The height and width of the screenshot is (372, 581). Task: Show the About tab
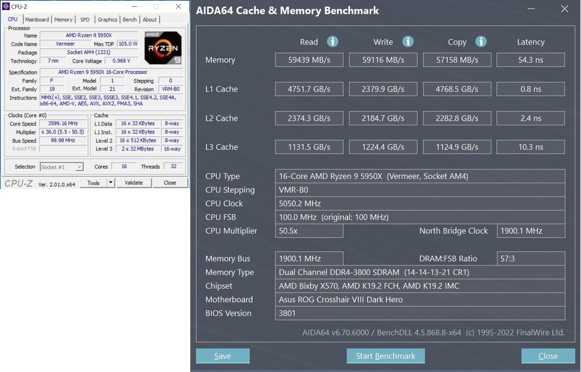pyautogui.click(x=150, y=20)
